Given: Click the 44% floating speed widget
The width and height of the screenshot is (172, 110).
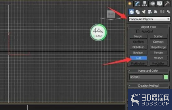Looking at the screenshot, I should [x=98, y=32].
